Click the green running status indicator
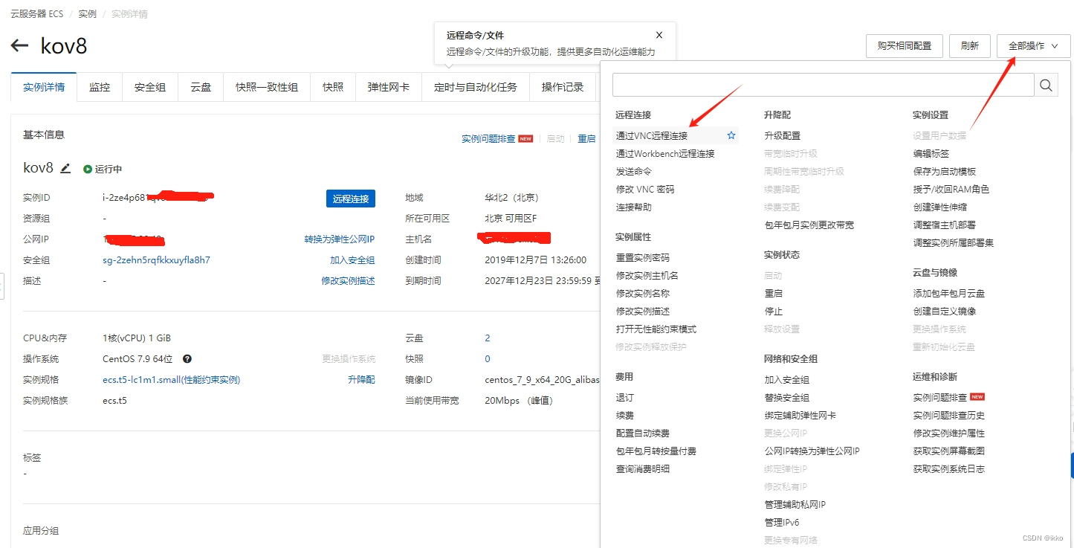Screen dimensions: 1074x548 click(x=88, y=169)
